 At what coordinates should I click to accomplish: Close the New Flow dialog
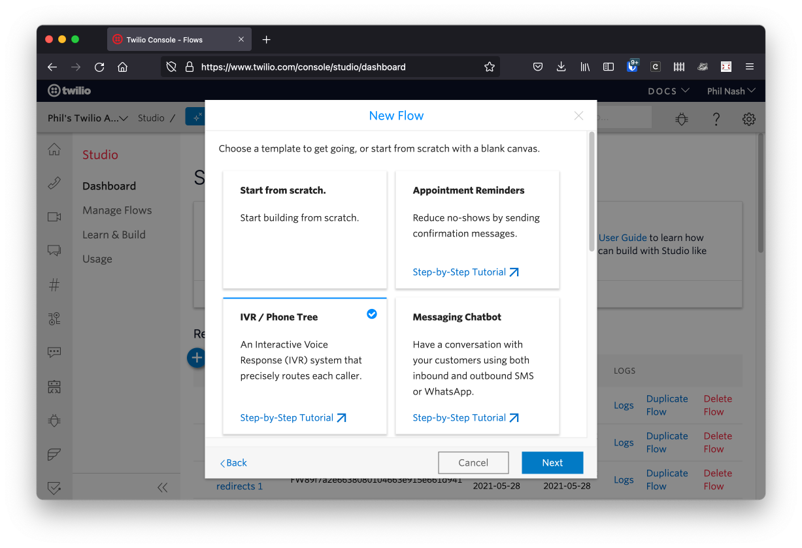(x=578, y=116)
